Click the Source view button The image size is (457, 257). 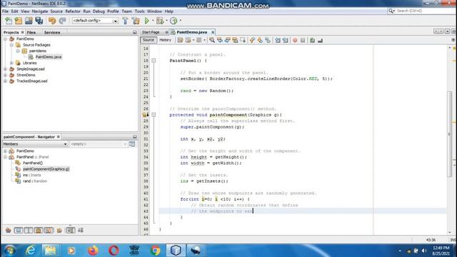(x=149, y=40)
